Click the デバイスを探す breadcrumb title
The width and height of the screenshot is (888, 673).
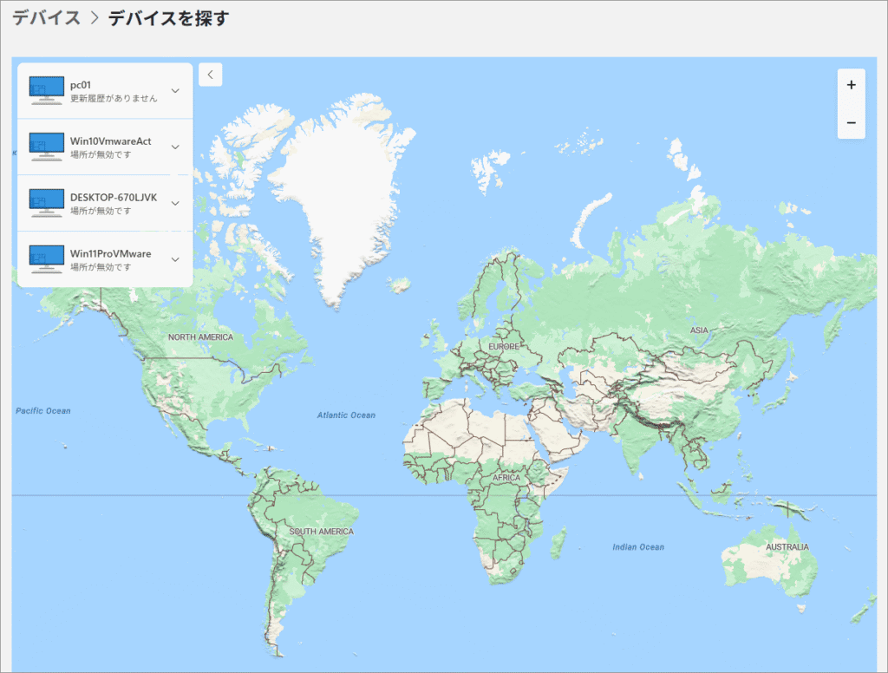pyautogui.click(x=168, y=18)
